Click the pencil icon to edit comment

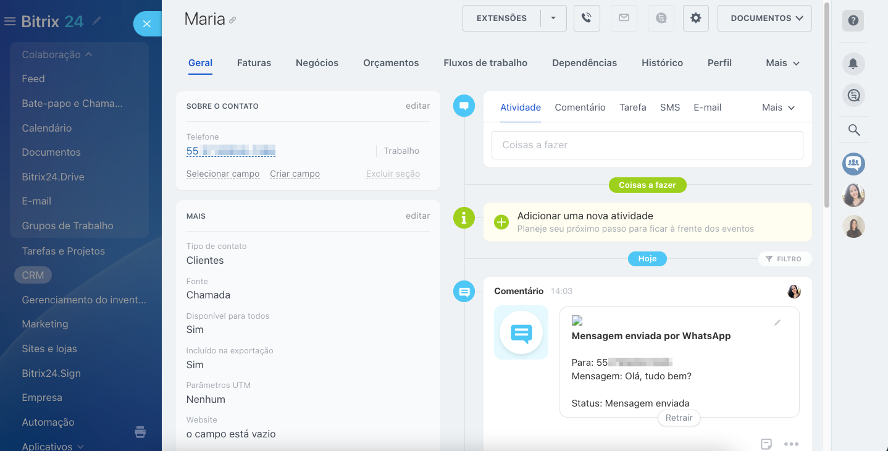tap(777, 322)
